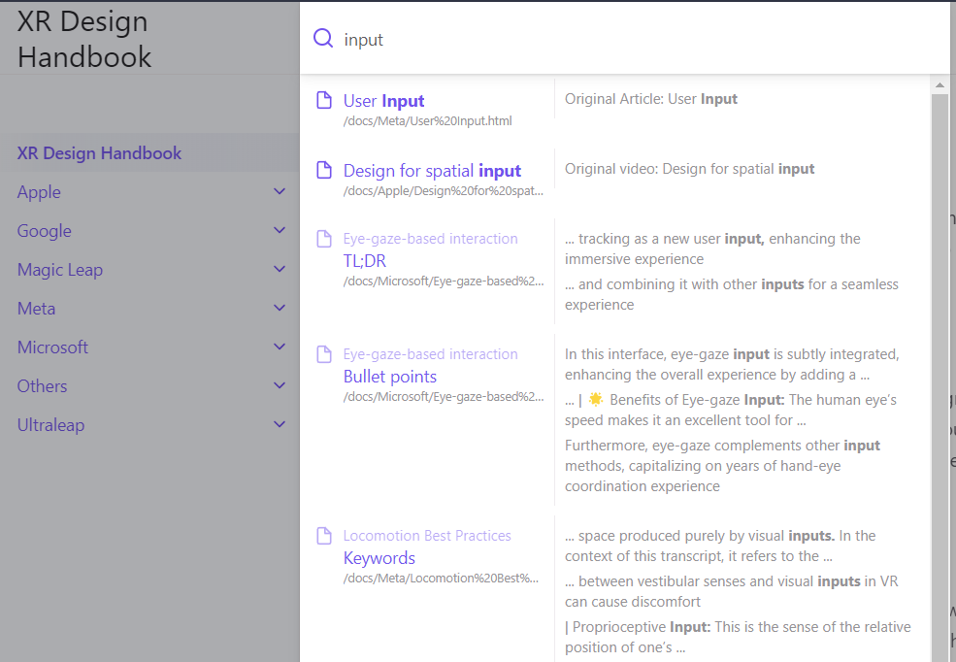Screen dimensions: 956x662
Task: Click 'Benefits of Eye-gaze Input' snippet
Action: point(731,410)
